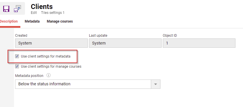This screenshot has width=243, height=107.
Task: Uncheck the client settings for metadata checkbox
Action: (x=17, y=56)
